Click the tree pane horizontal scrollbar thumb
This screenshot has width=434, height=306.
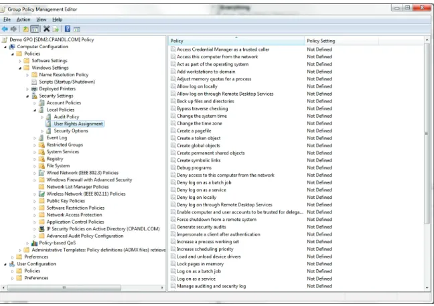click(64, 288)
